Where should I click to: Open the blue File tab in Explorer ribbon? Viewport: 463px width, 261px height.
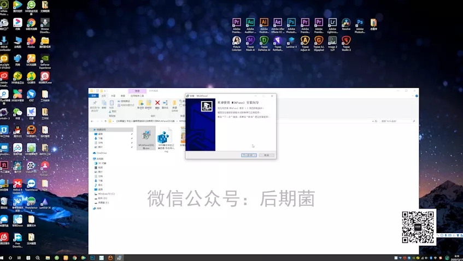coord(93,96)
